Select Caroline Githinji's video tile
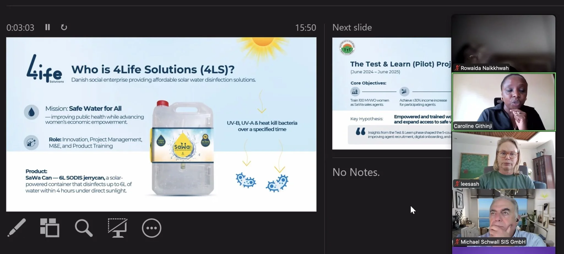This screenshot has width=564, height=254. (x=504, y=102)
